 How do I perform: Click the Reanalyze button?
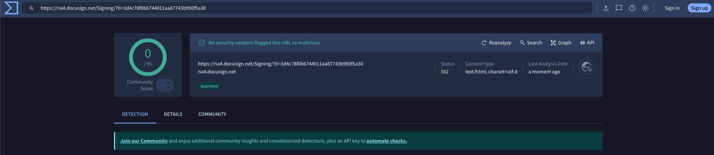(496, 43)
